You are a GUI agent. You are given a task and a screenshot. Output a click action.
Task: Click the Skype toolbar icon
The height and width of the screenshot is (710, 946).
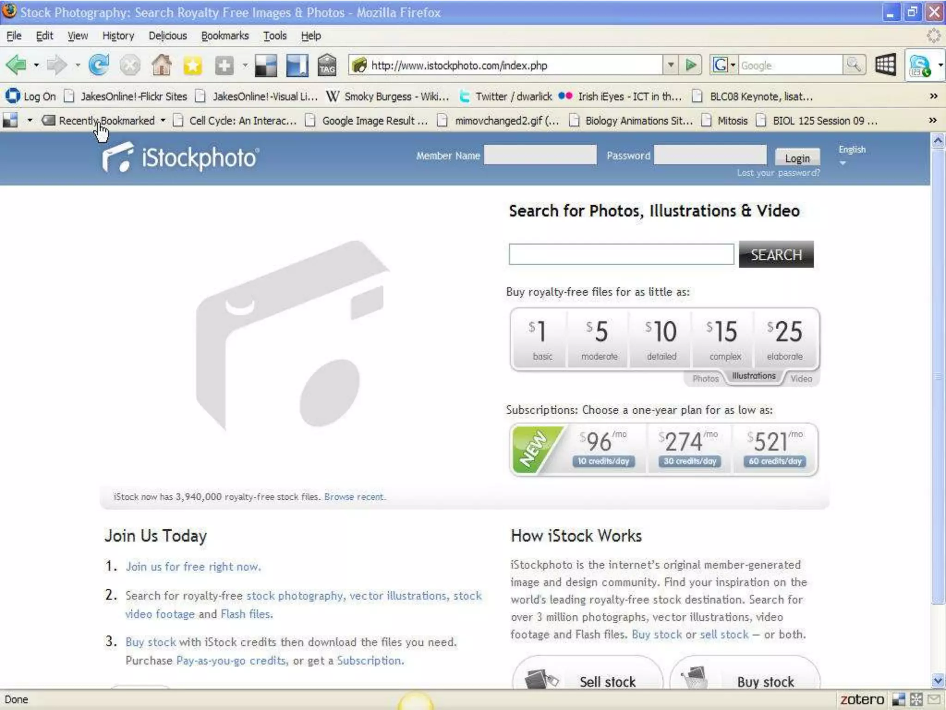(x=919, y=66)
